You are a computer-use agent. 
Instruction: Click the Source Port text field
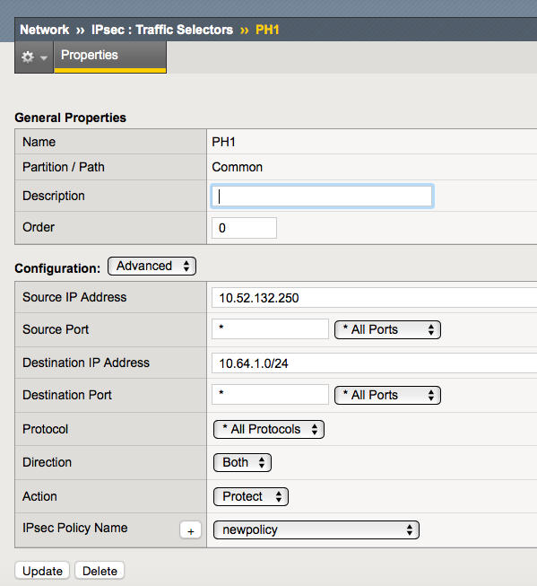pyautogui.click(x=270, y=328)
